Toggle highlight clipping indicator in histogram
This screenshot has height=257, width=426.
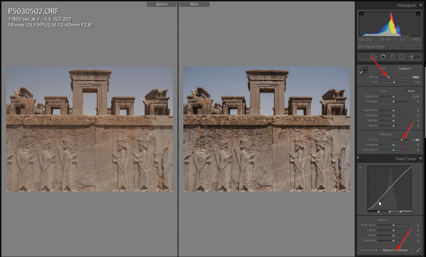click(x=418, y=13)
